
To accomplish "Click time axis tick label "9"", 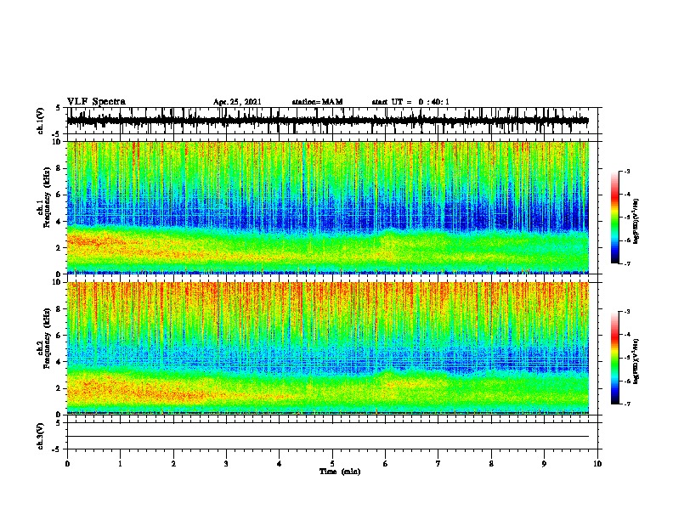I will pos(544,464).
